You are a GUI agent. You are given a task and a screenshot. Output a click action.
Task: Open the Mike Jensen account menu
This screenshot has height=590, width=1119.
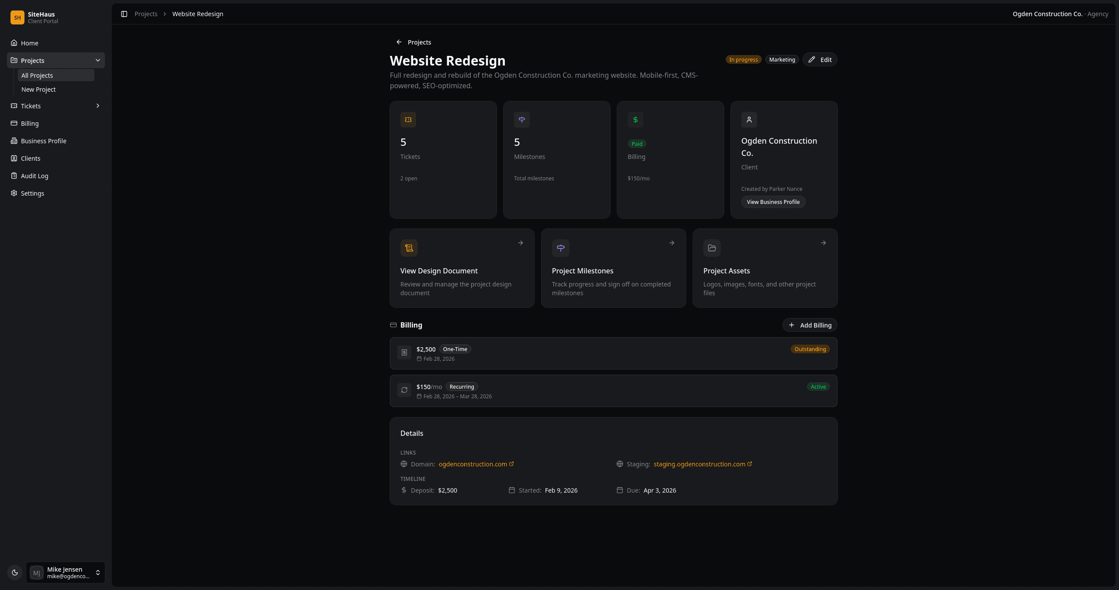click(x=65, y=572)
